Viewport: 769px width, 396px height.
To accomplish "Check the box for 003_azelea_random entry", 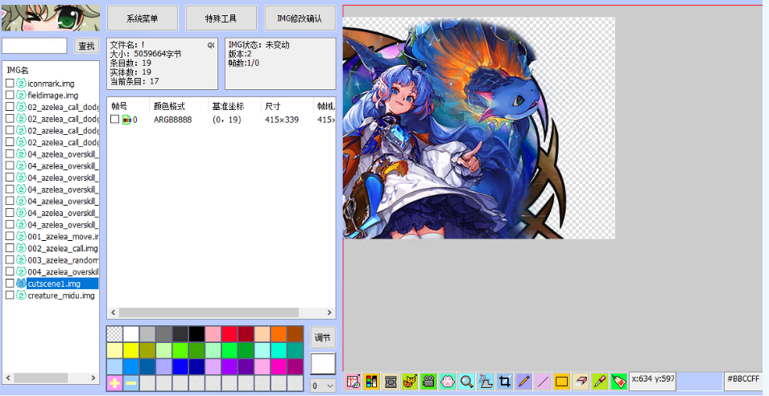I will [10, 260].
